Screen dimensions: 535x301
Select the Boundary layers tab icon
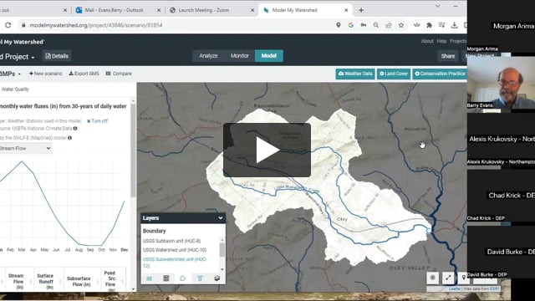pyautogui.click(x=183, y=278)
